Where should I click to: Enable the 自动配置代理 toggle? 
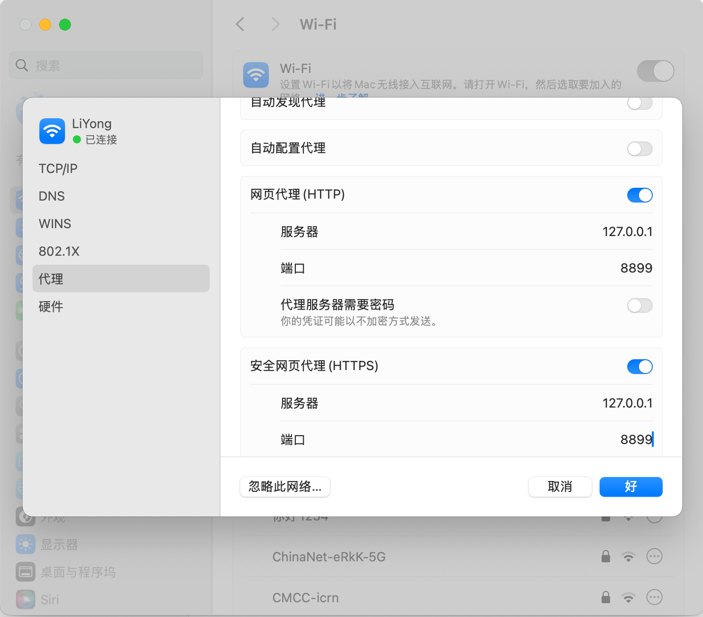coord(639,149)
